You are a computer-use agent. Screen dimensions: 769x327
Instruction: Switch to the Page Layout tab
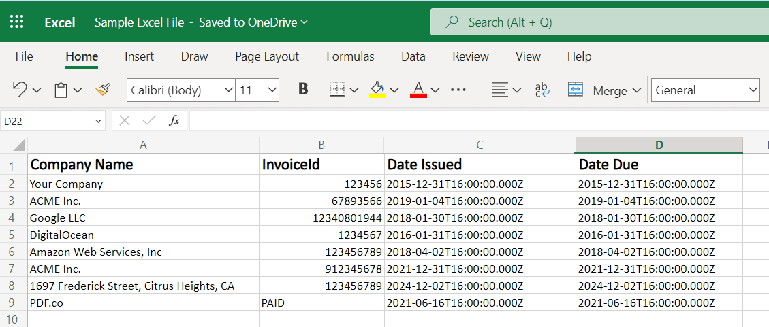[267, 57]
